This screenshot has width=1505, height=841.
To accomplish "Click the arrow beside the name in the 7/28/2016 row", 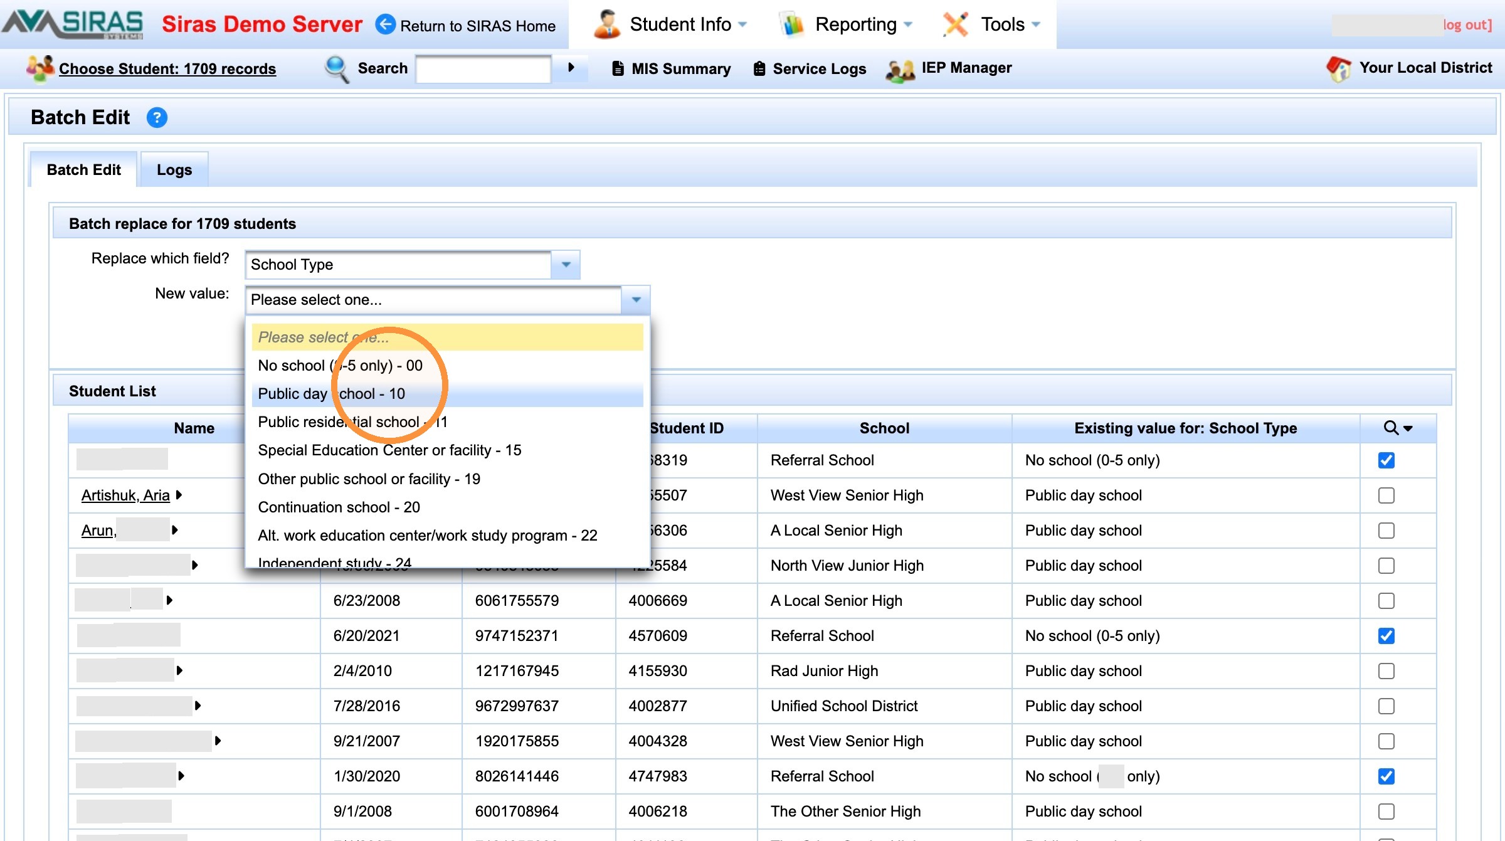I will [198, 706].
